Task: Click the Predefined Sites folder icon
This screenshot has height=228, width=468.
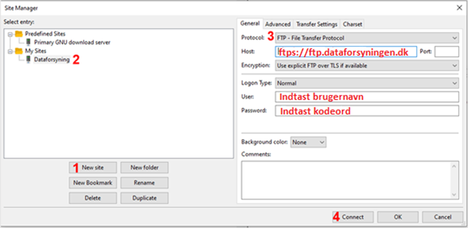Action: (19, 33)
